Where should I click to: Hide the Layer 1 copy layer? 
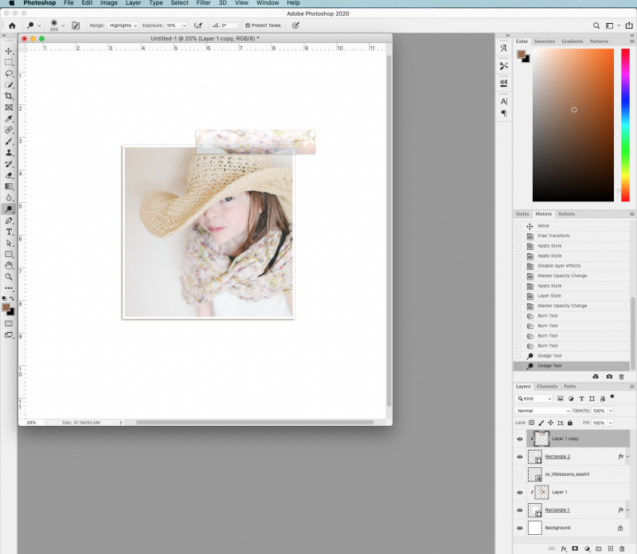click(x=520, y=439)
